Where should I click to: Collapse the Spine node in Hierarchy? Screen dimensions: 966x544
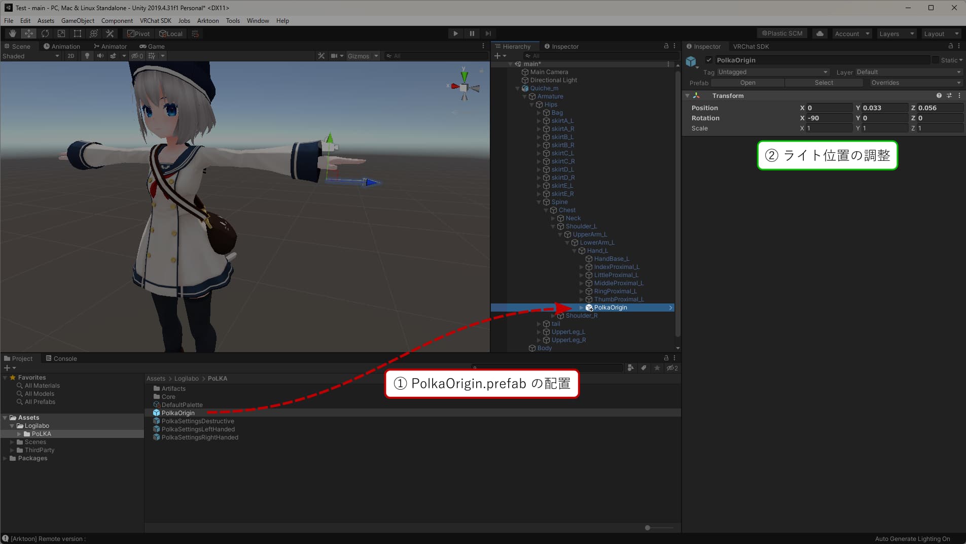pos(539,202)
